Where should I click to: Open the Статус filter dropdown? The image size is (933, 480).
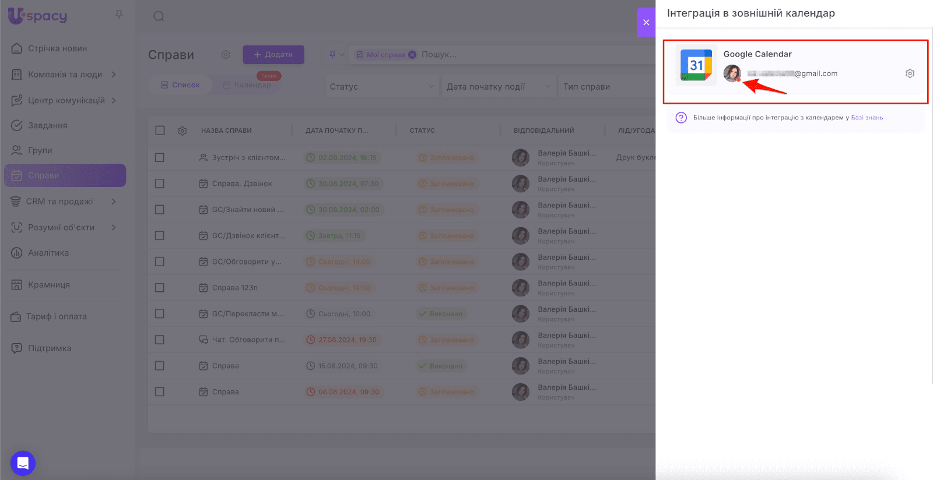click(x=381, y=87)
